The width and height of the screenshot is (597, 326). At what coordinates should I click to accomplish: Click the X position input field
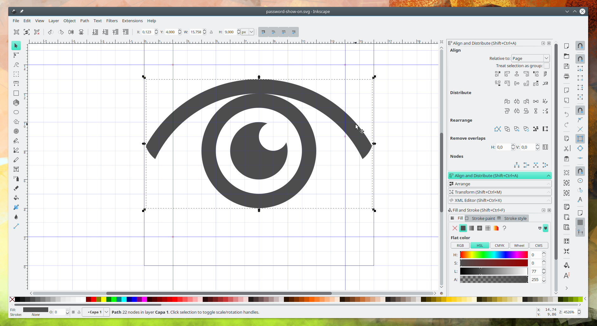pos(148,32)
